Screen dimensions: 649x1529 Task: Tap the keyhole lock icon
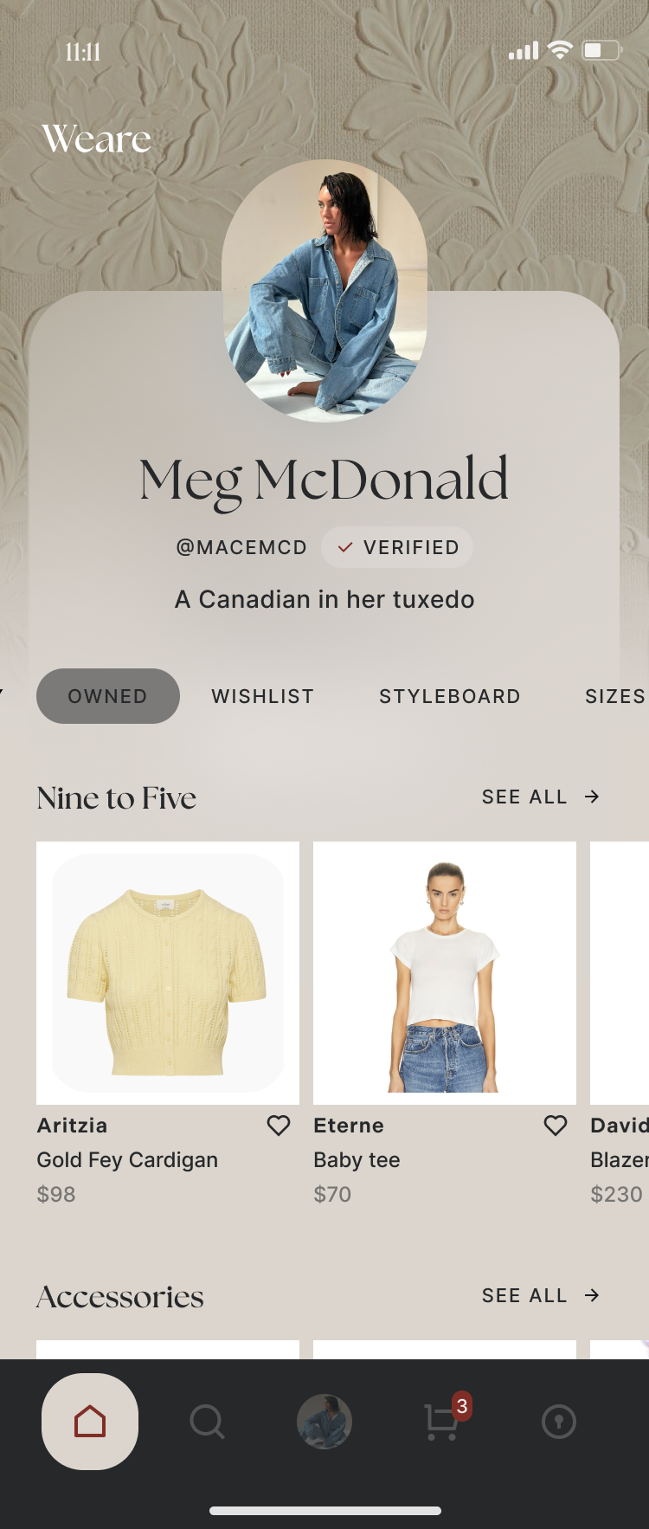[559, 1422]
